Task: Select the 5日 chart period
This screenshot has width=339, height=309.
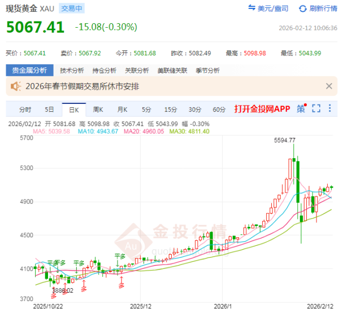Action: coord(49,110)
